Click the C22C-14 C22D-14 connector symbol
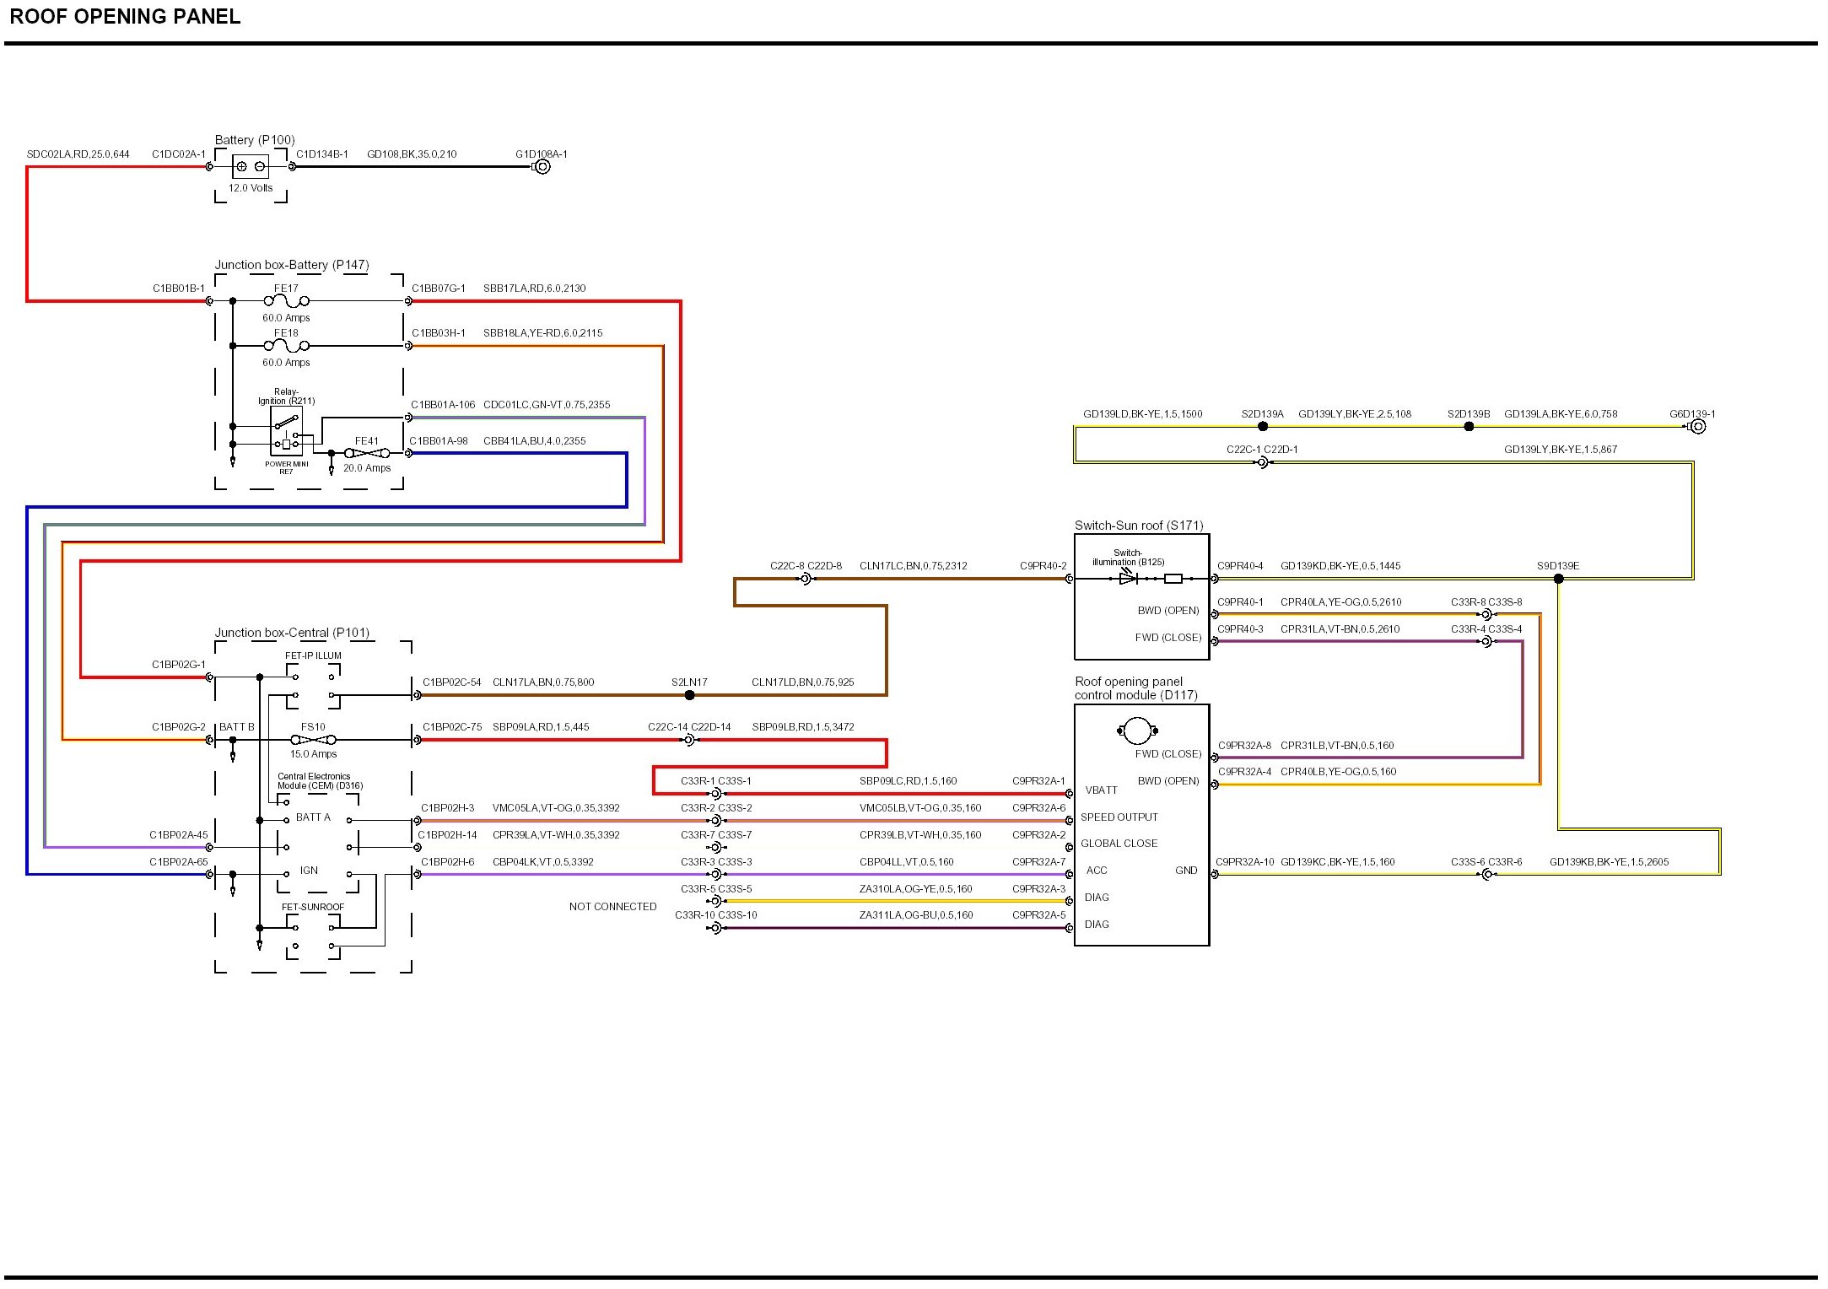The width and height of the screenshot is (1828, 1289). point(689,740)
